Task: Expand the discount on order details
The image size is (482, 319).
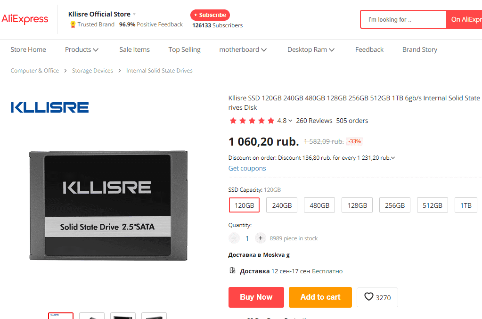Action: tap(392, 158)
